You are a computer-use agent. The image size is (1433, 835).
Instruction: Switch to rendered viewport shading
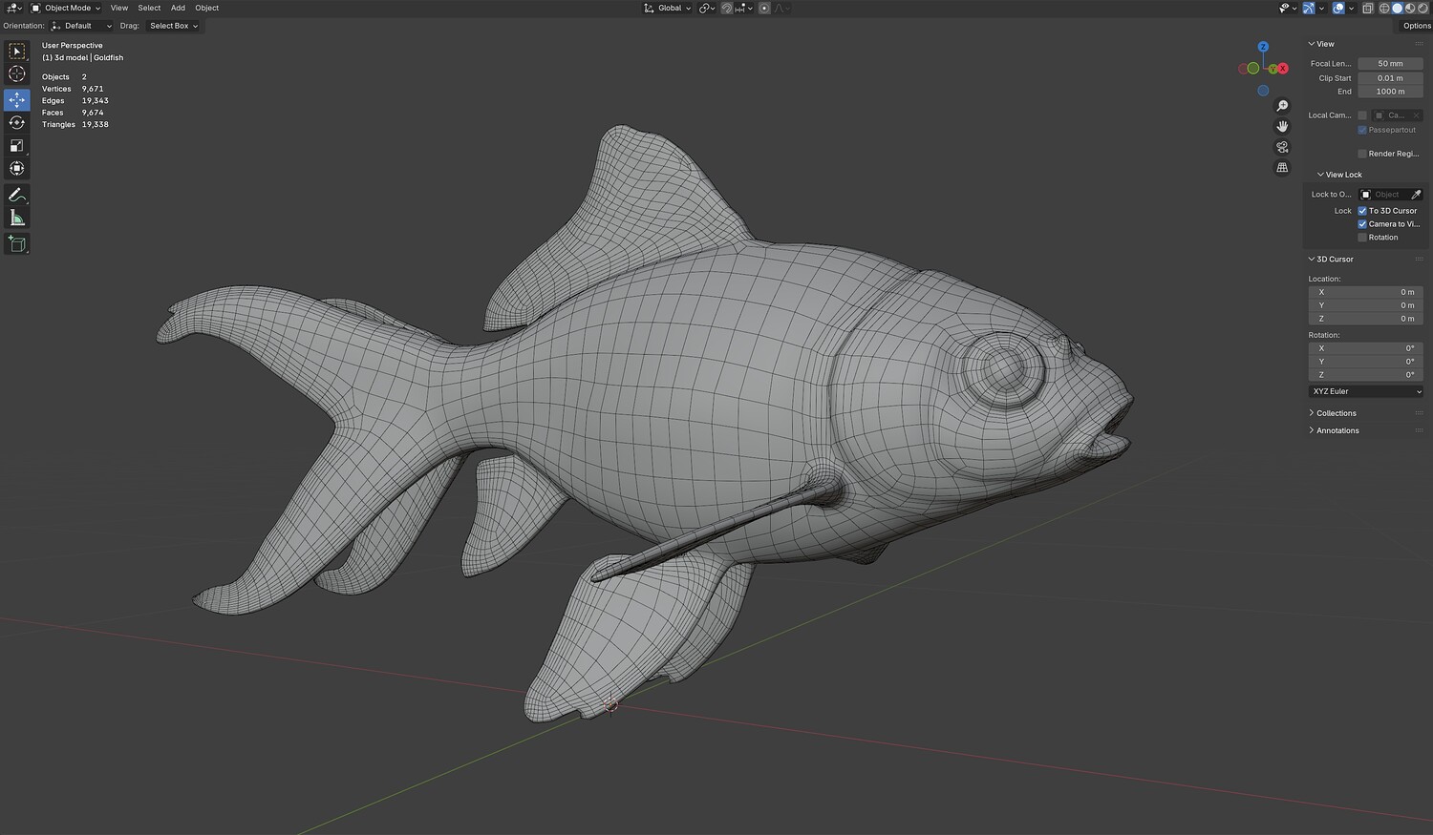(1422, 8)
